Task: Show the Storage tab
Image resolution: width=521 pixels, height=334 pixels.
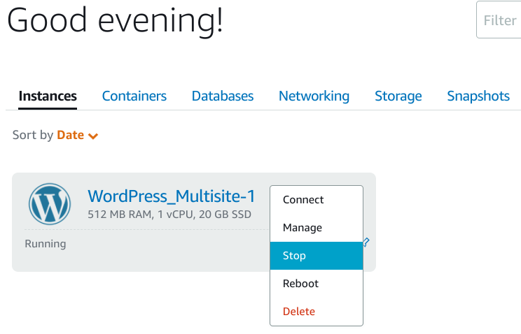Action: click(398, 96)
